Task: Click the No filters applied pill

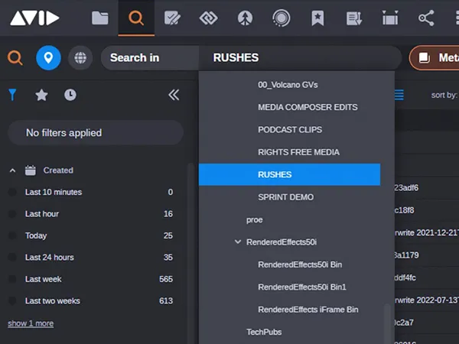Action: pos(96,132)
